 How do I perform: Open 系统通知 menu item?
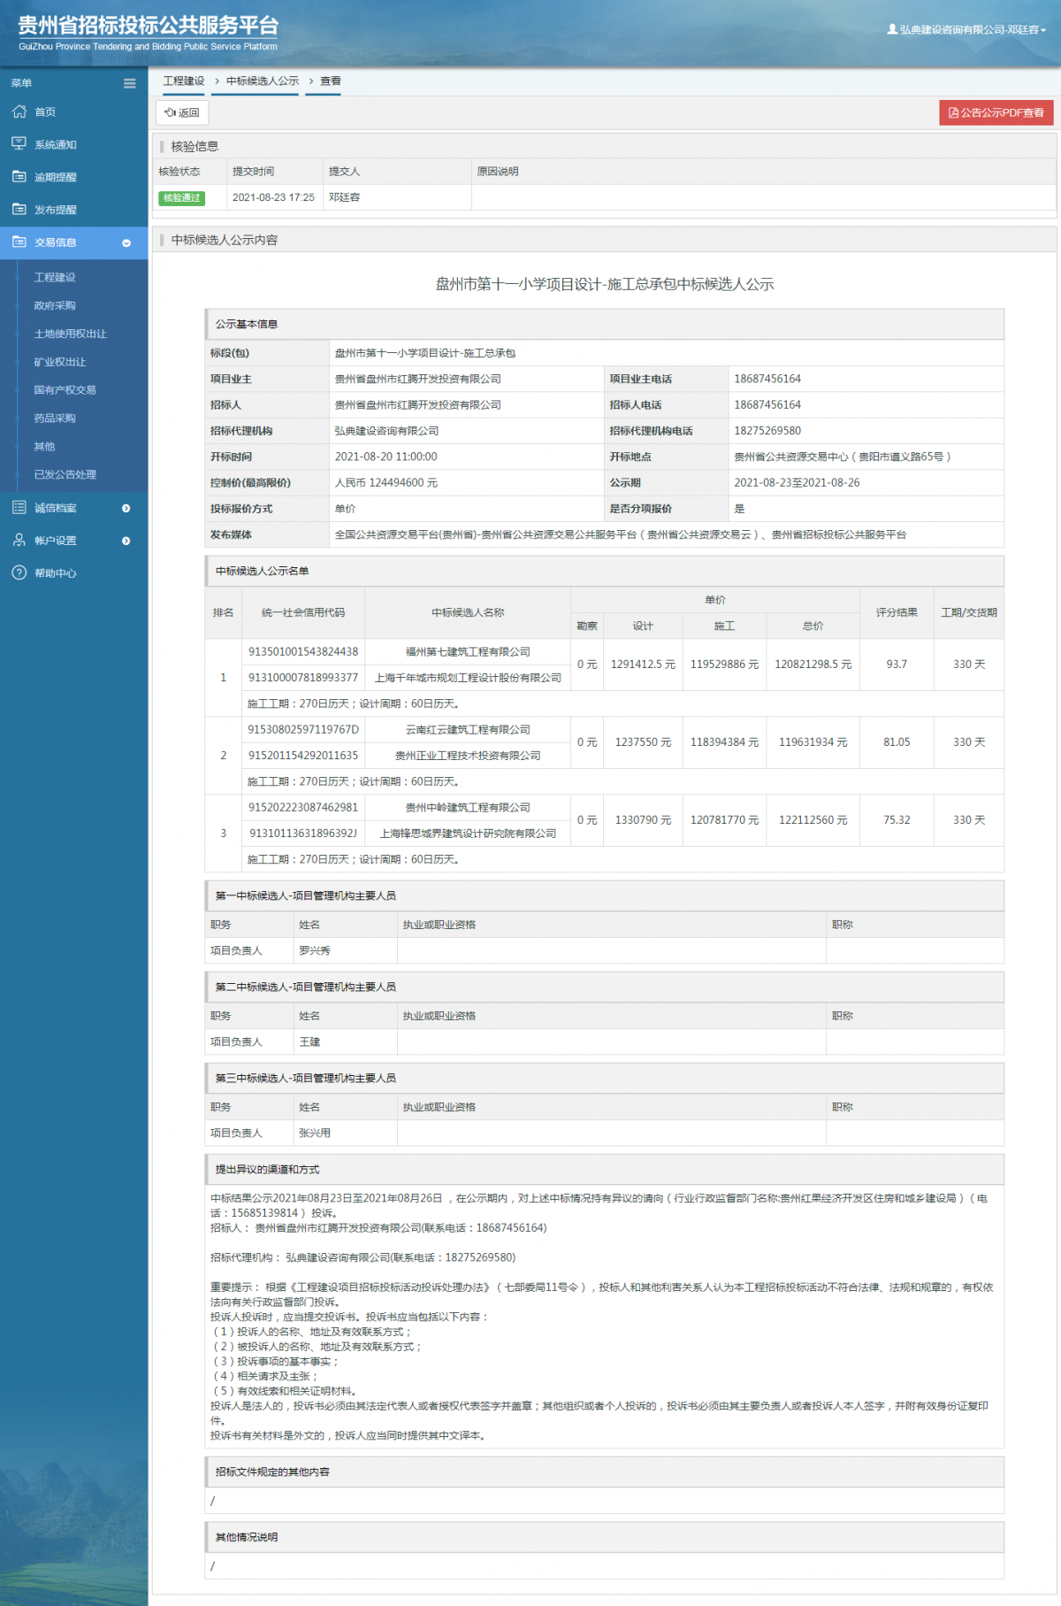pos(56,144)
